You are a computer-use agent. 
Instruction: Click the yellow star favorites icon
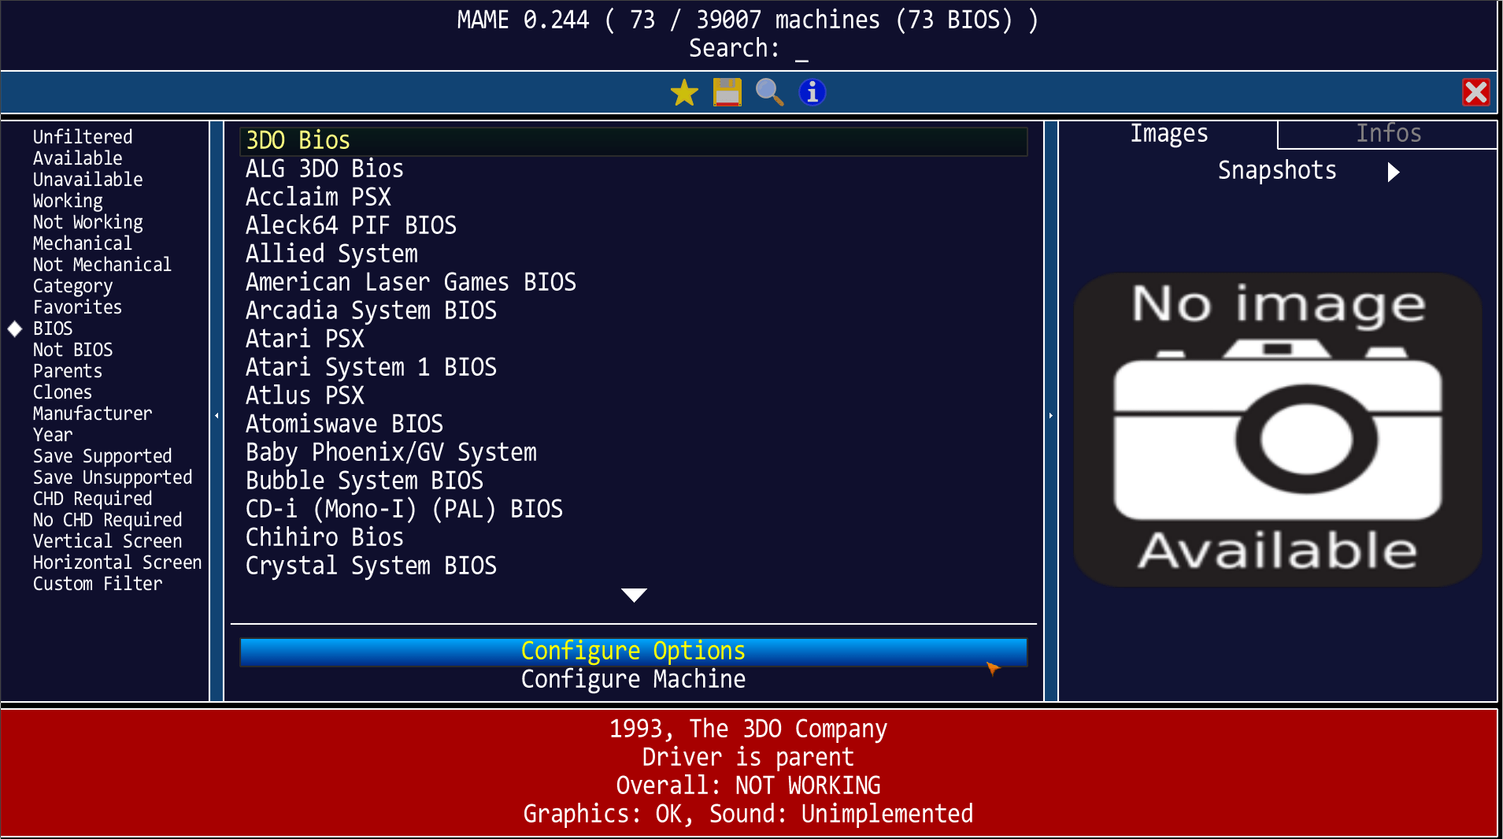click(x=684, y=93)
